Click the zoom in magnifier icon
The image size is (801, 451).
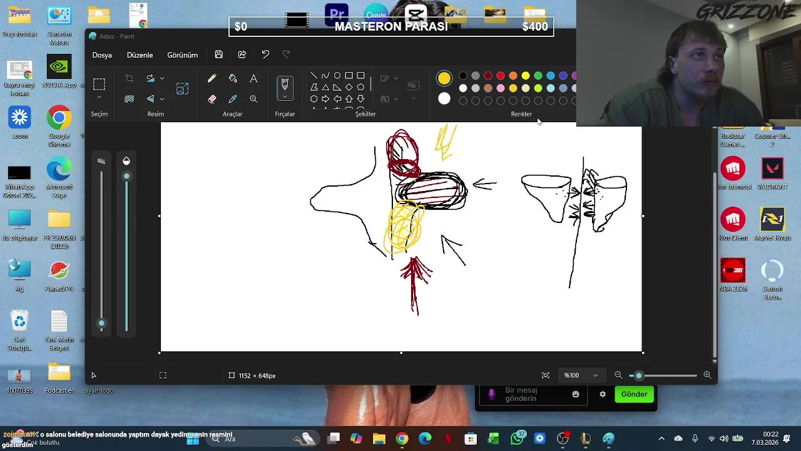coord(707,375)
